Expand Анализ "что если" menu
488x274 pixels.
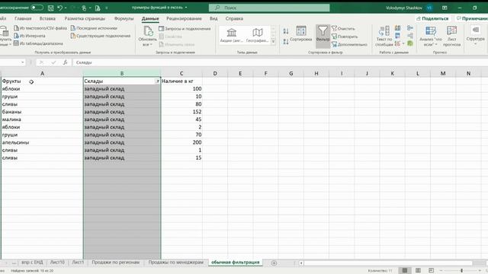(x=431, y=36)
